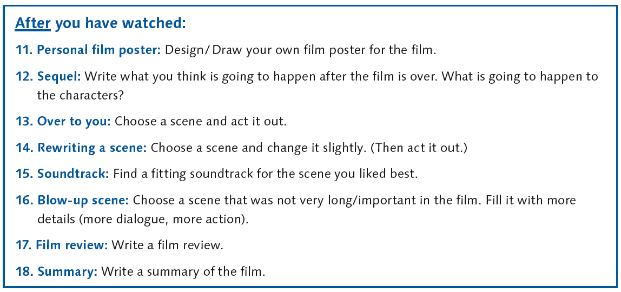Click the text "Write a film review."
The height and width of the screenshot is (292, 621).
[168, 245]
